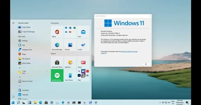This screenshot has width=201, height=105.
Task: Open Search from the taskbar
Action: click(19, 102)
